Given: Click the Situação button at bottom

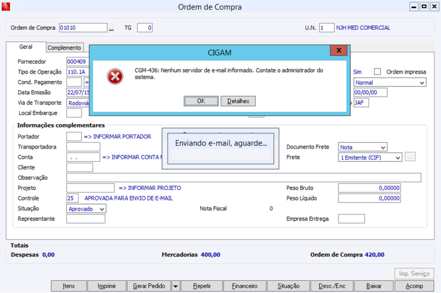Looking at the screenshot, I should click(288, 286).
